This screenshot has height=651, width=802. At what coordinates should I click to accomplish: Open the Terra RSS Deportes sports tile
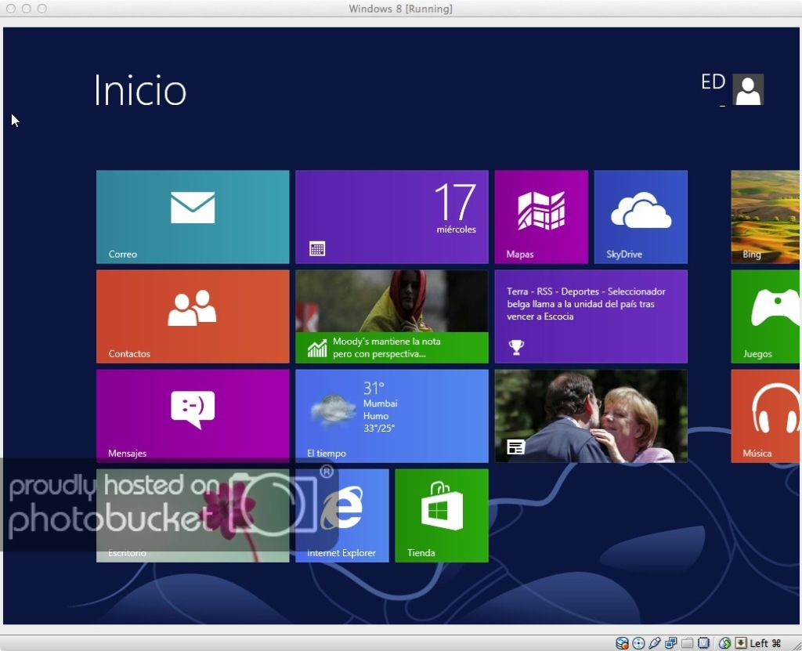(x=591, y=316)
